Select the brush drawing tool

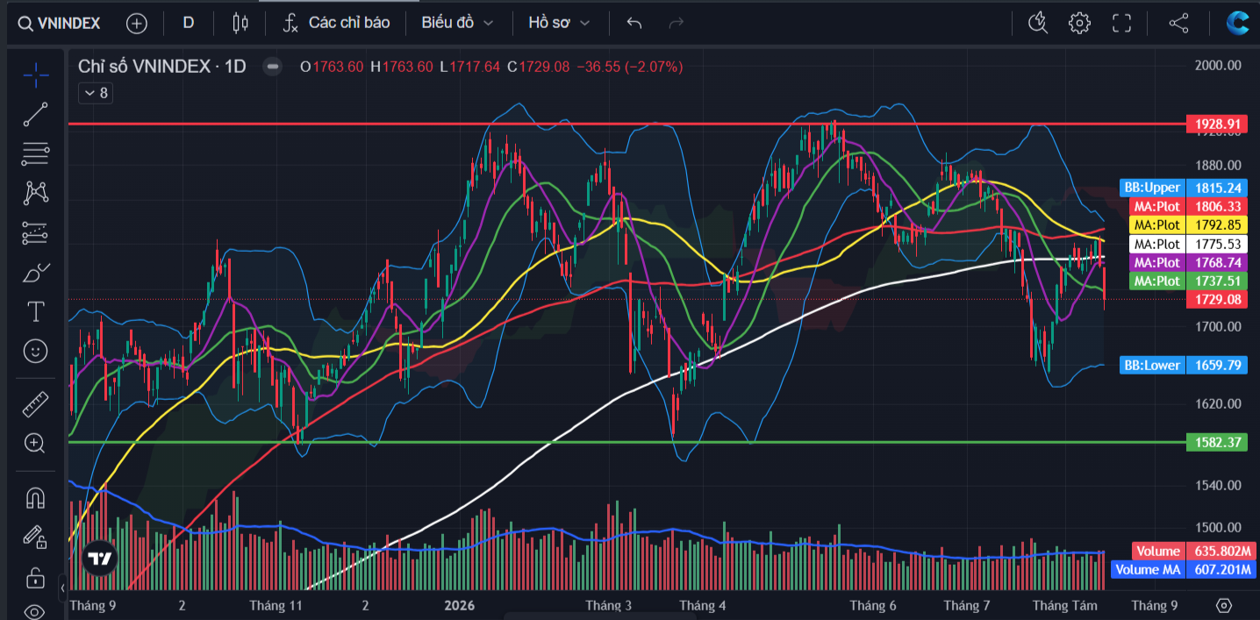pos(35,273)
